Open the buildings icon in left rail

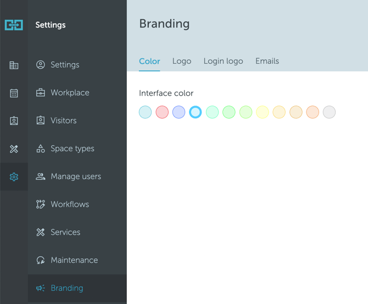[x=14, y=65]
